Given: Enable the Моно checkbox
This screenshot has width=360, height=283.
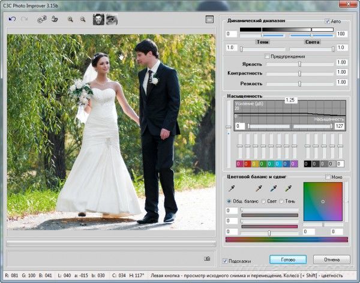Looking at the screenshot, I should (328, 177).
